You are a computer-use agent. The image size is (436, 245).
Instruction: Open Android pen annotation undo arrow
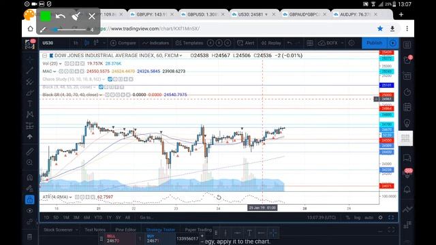(x=61, y=16)
